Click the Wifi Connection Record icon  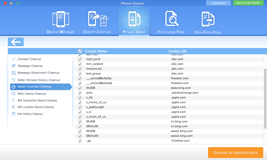(x=13, y=100)
